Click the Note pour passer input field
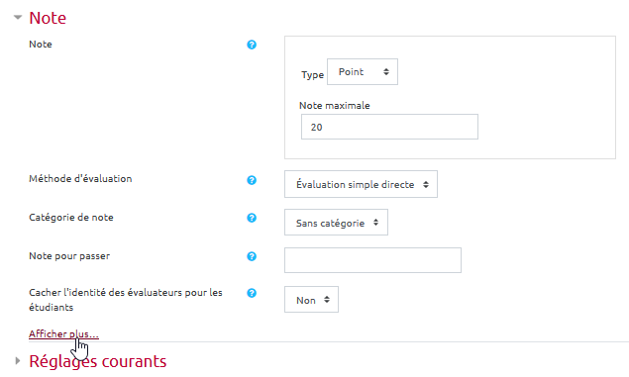 [x=372, y=260]
